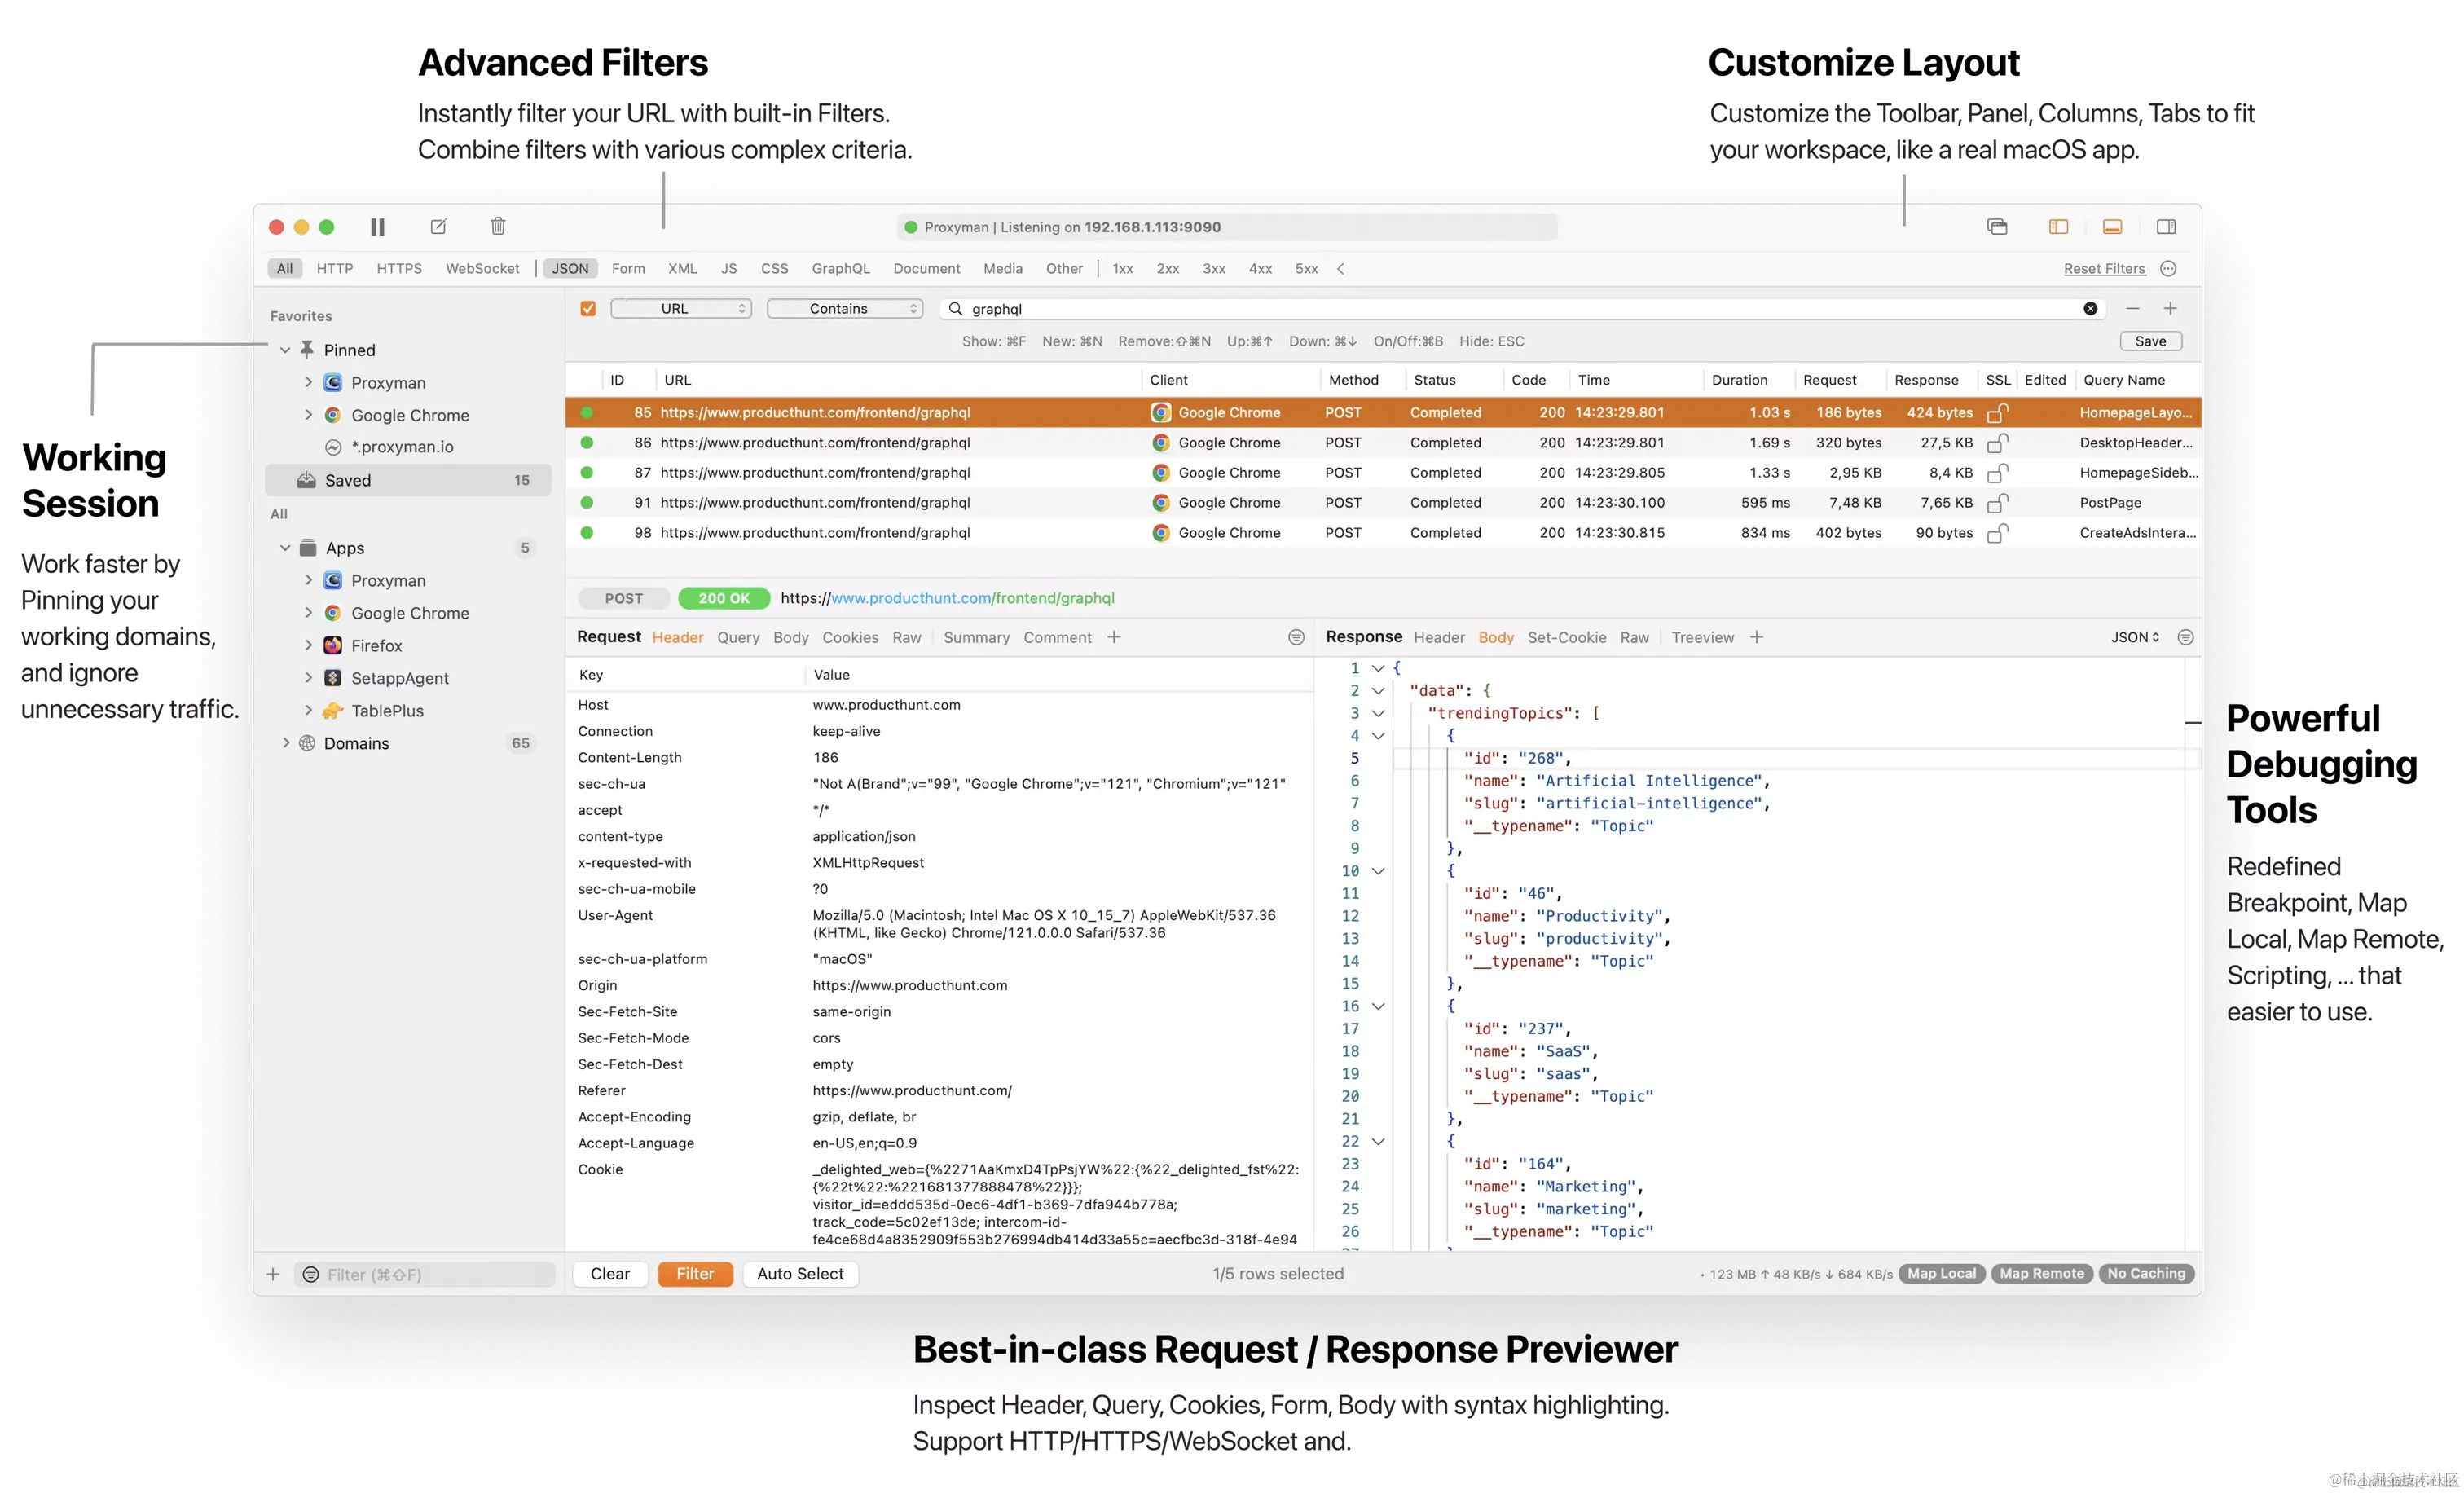2464x1493 pixels.
Task: Click the trash icon to clear sessions
Action: coord(498,227)
